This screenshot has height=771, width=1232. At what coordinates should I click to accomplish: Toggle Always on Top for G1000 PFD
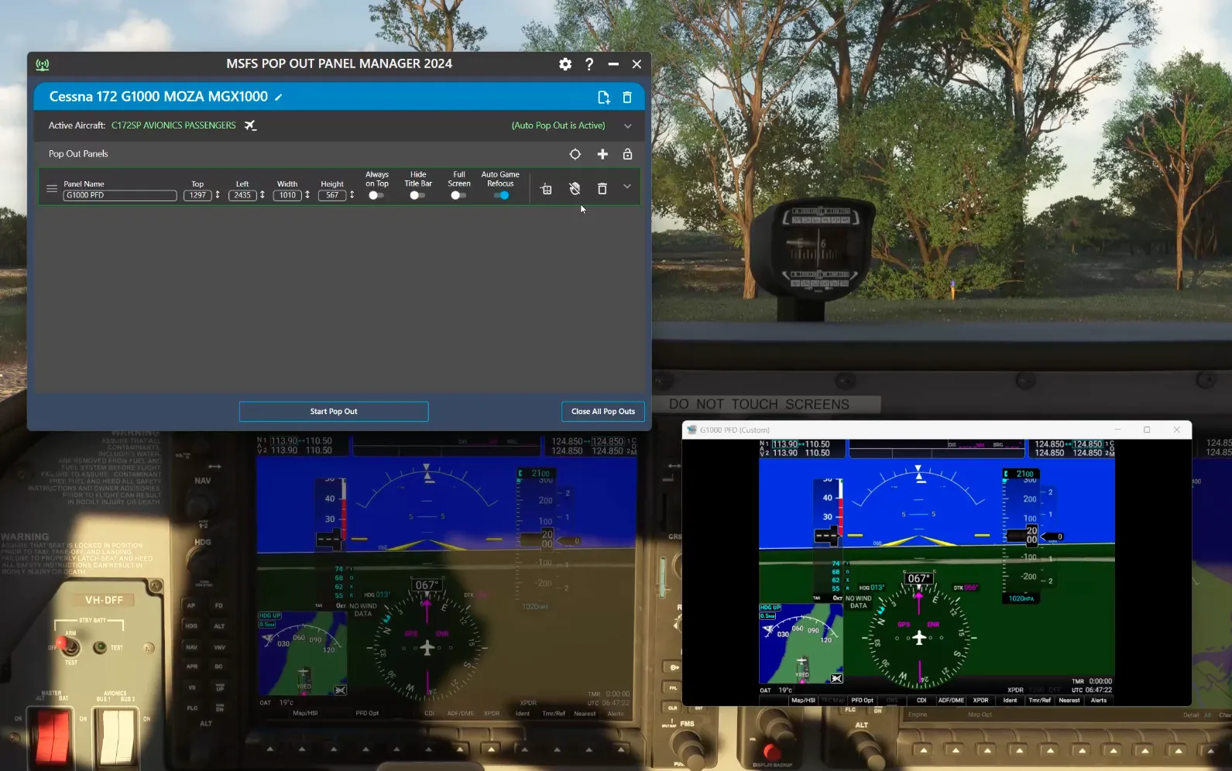click(376, 195)
